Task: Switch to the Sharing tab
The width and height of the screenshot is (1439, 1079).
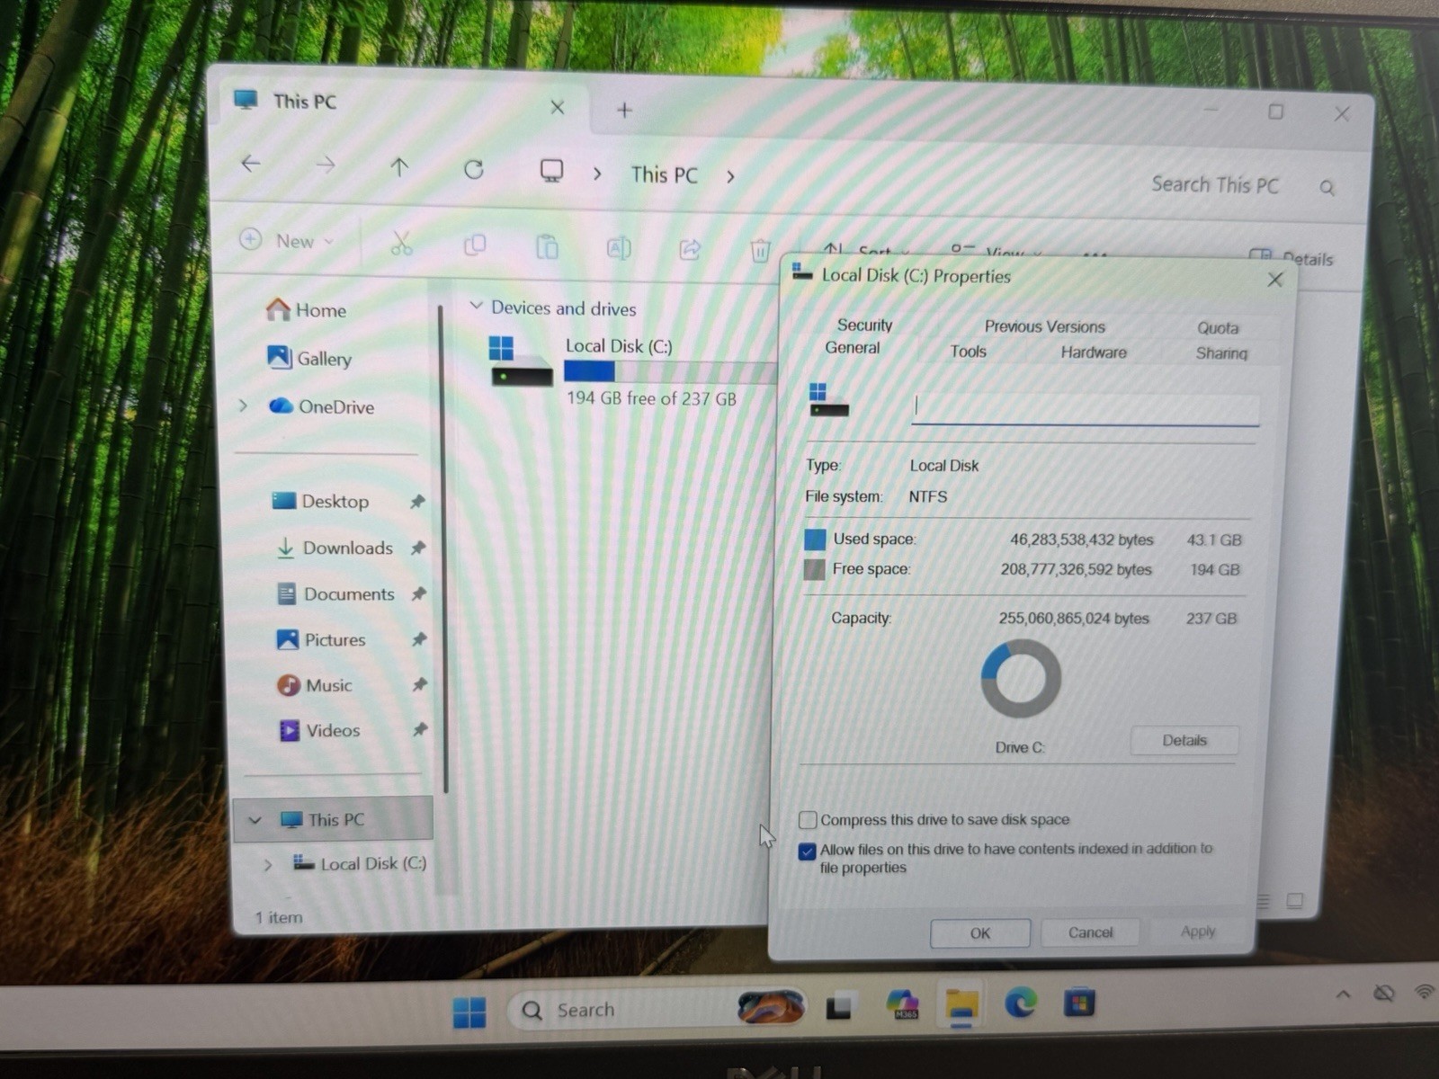Action: tap(1221, 353)
